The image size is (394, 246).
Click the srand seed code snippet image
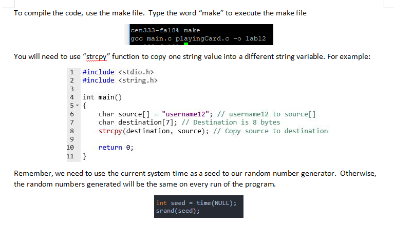(198, 207)
